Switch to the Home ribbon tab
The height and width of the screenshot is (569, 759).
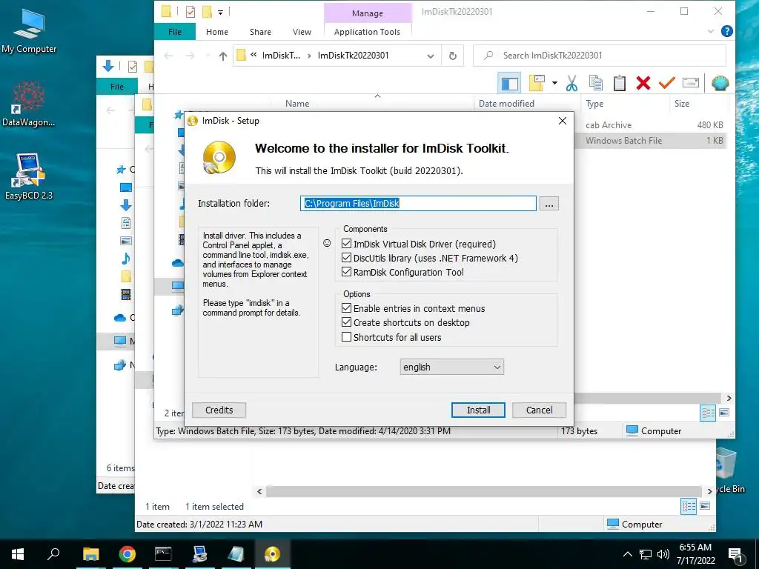[x=217, y=32]
